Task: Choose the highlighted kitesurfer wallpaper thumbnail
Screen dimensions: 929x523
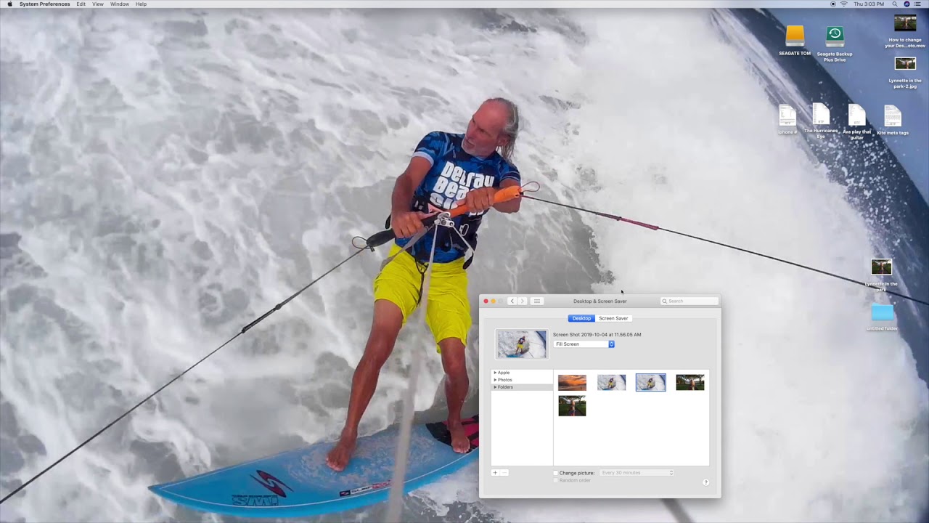Action: point(650,382)
